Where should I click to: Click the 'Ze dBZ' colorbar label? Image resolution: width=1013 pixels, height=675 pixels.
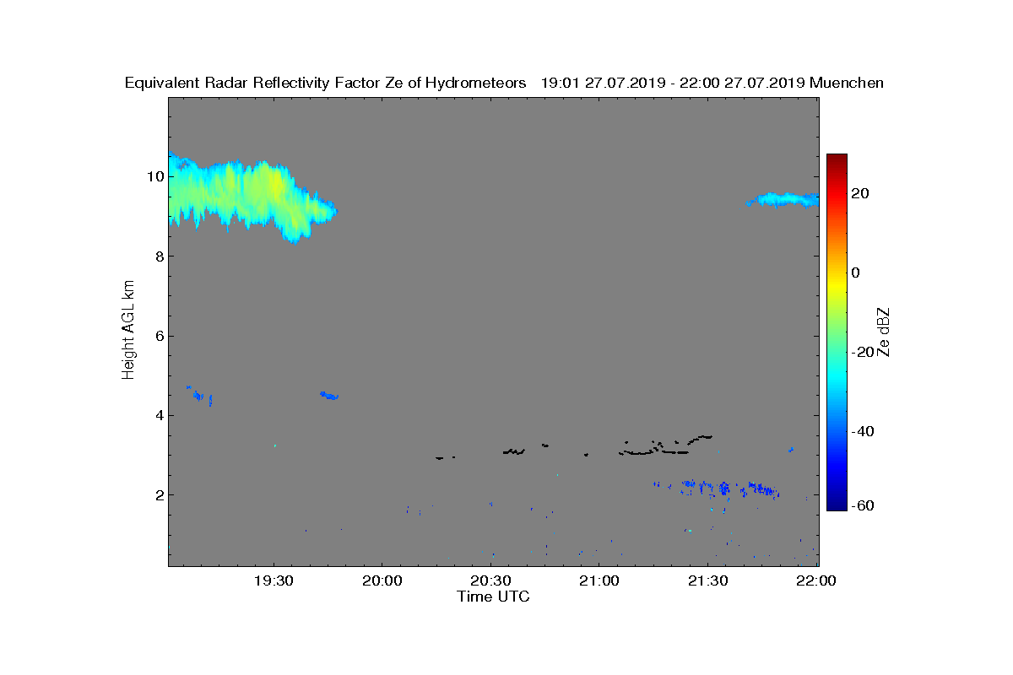coord(884,332)
